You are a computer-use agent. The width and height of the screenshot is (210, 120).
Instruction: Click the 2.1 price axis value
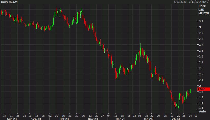(x=201, y=80)
